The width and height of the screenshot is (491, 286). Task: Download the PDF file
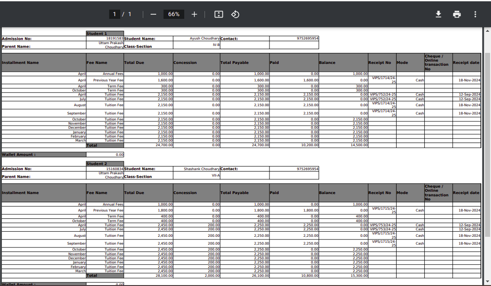[x=438, y=14]
